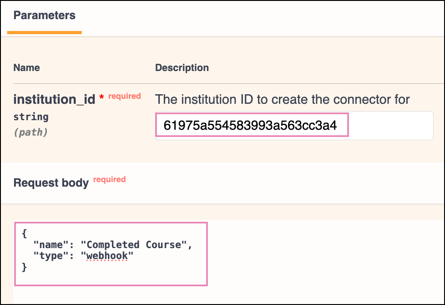The height and width of the screenshot is (305, 445).
Task: Click the red asterisk beside institution_id
Action: [101, 98]
